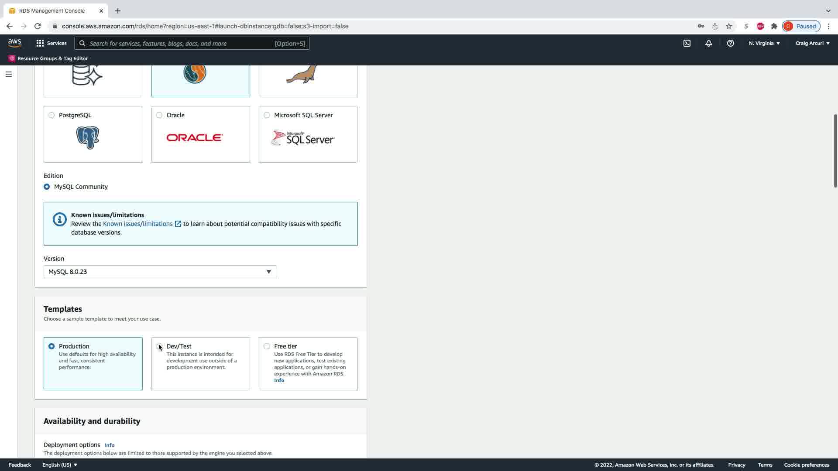
Task: Select the Microsoft SQL Server radio button
Action: tap(267, 115)
